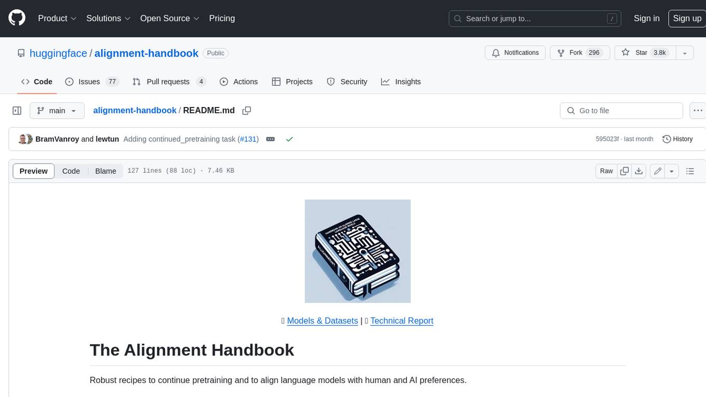Open the Pricing page
Image resolution: width=706 pixels, height=397 pixels.
(222, 18)
